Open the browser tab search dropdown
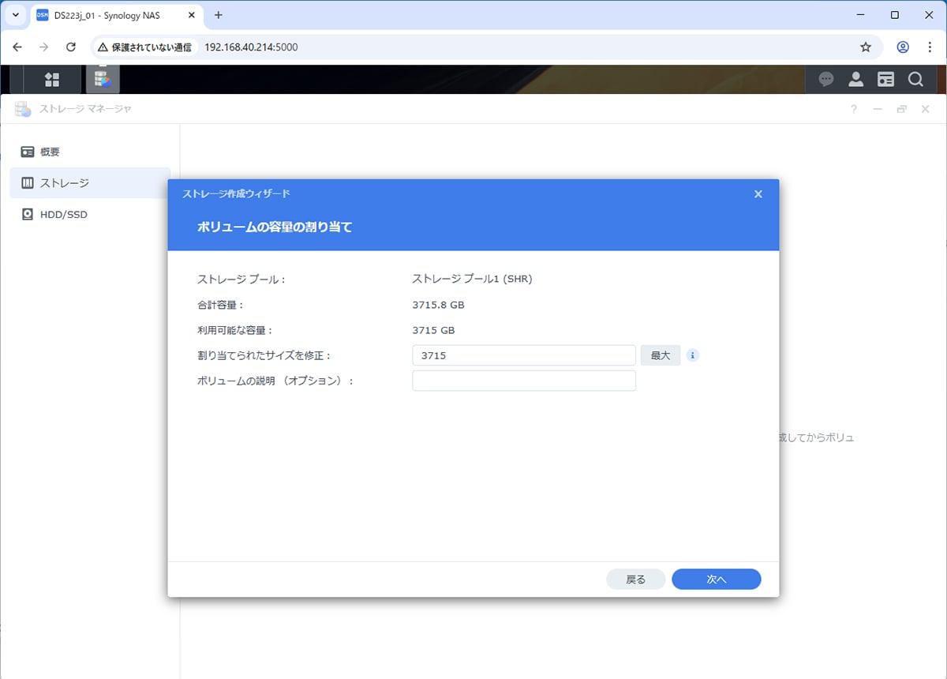Viewport: 947px width, 679px height. click(15, 15)
